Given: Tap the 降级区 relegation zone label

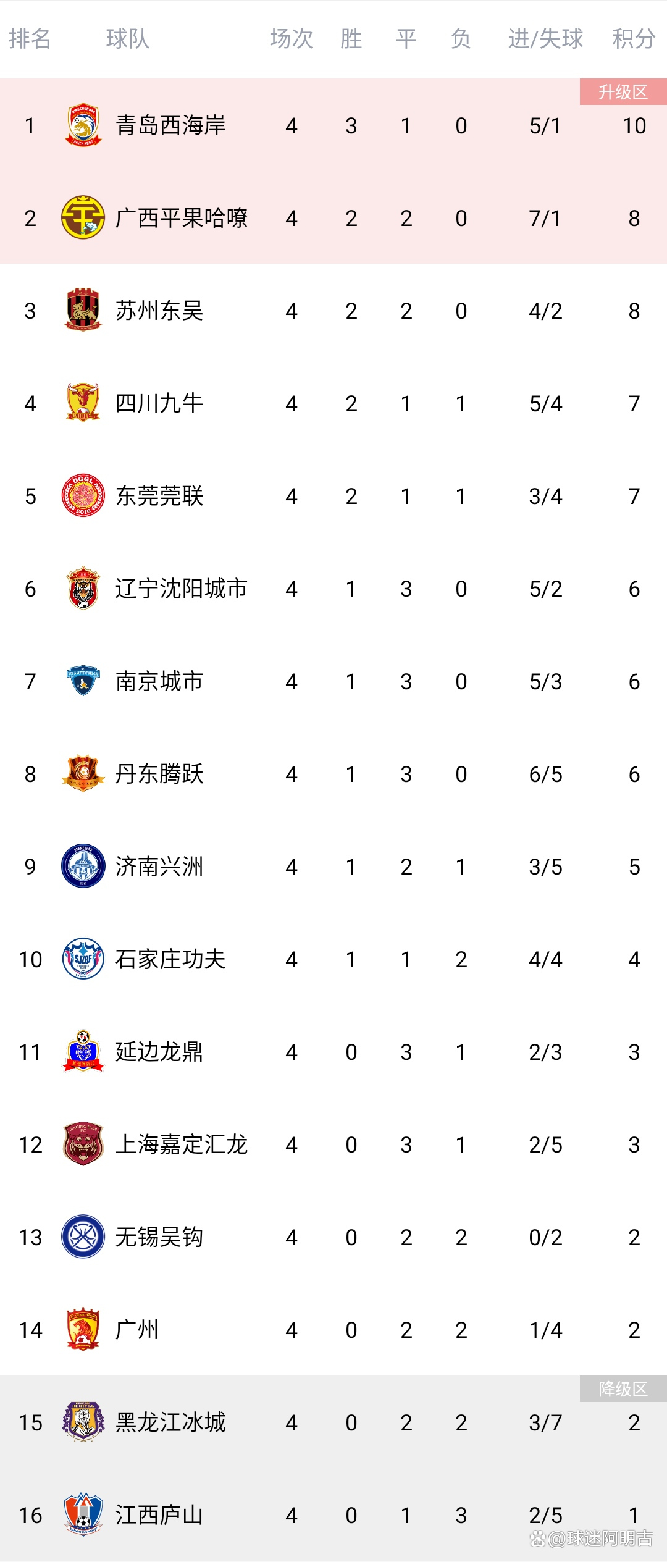Looking at the screenshot, I should (623, 1389).
